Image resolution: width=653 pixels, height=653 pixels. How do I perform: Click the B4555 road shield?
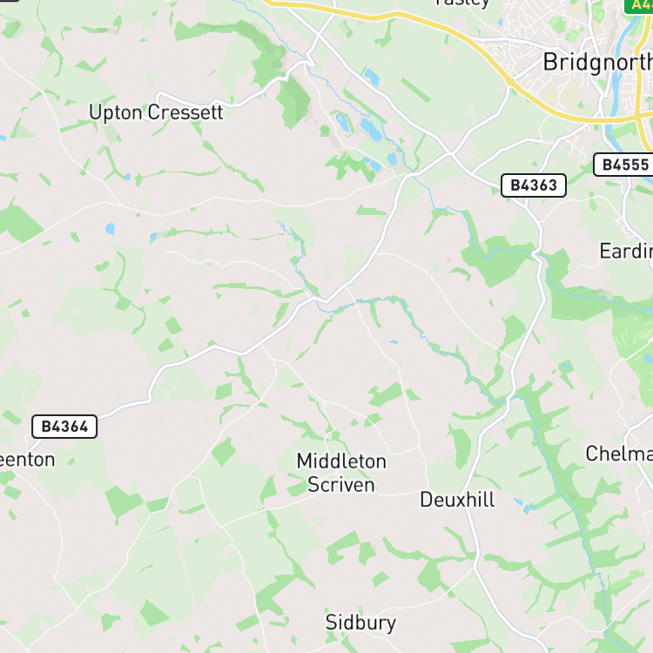624,165
